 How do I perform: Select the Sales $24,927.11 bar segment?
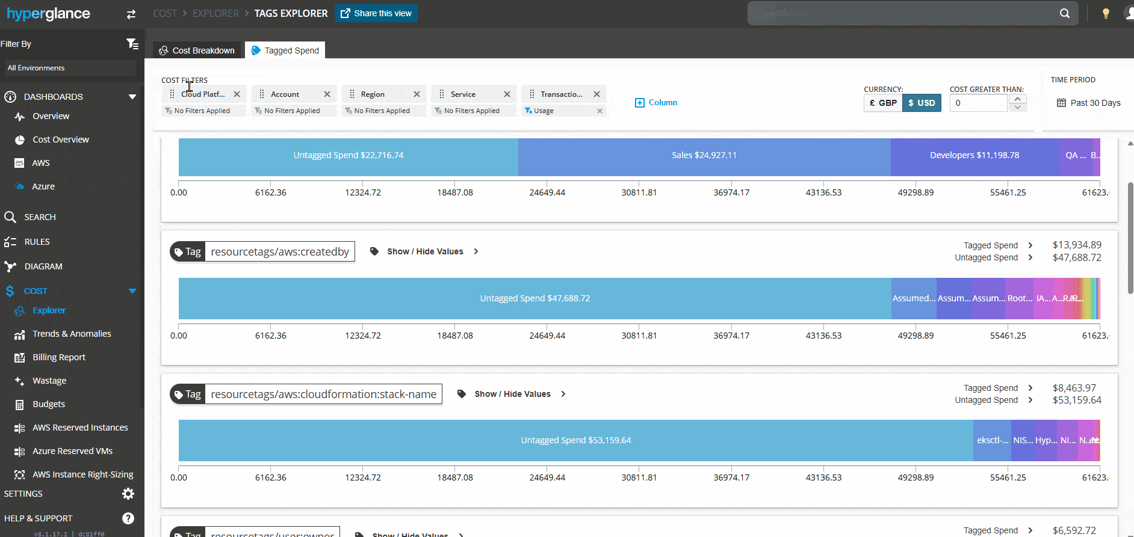[704, 156]
